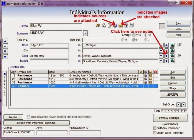Select the M sex radio button
This screenshot has width=194, height=140.
pyautogui.click(x=122, y=40)
